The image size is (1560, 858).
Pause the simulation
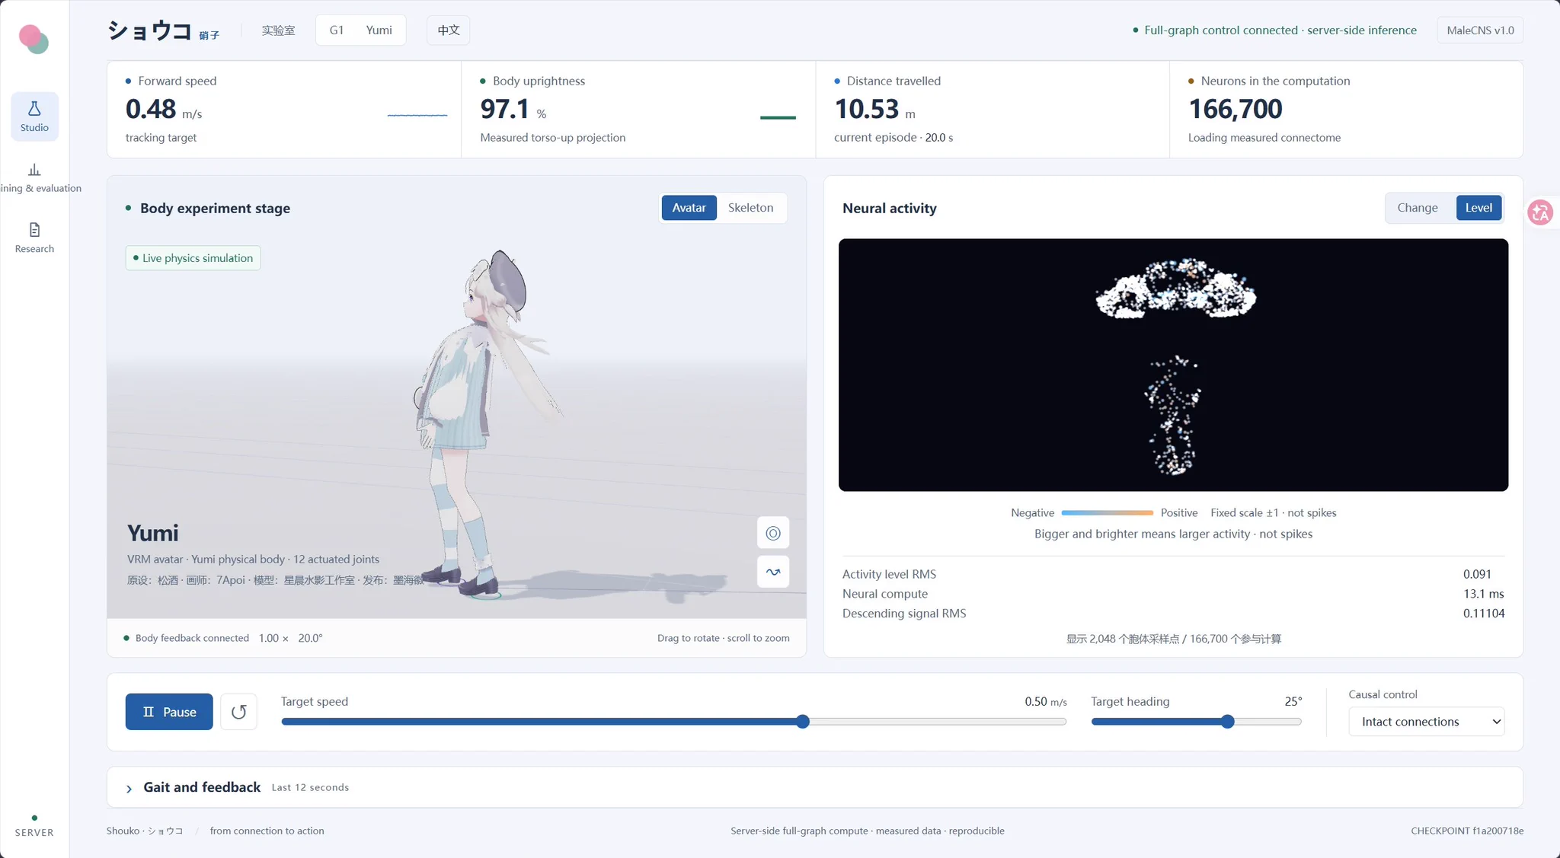(169, 712)
